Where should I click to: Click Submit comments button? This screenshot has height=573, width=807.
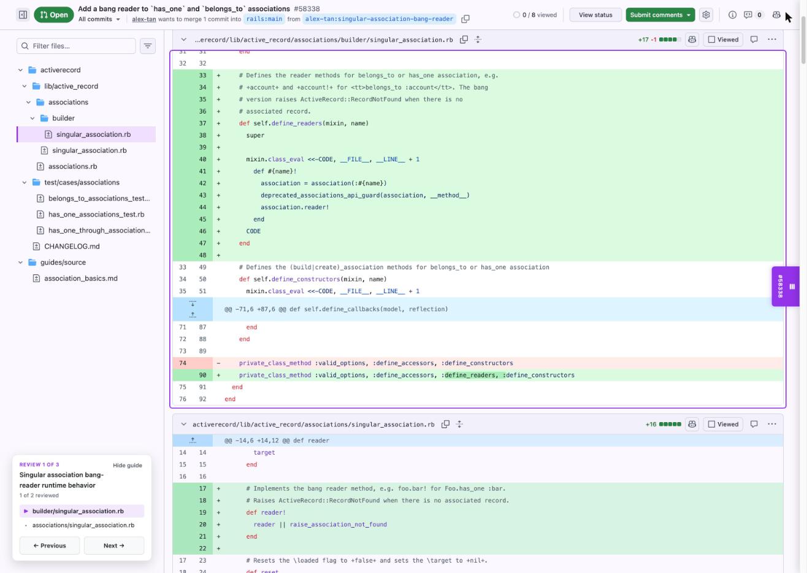coord(660,15)
